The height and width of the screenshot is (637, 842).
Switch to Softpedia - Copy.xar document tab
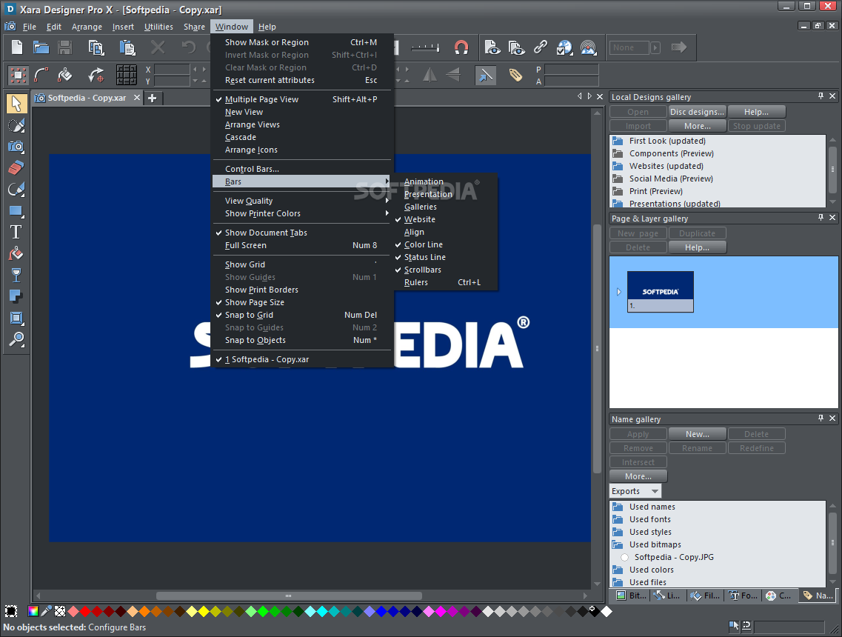pyautogui.click(x=87, y=98)
